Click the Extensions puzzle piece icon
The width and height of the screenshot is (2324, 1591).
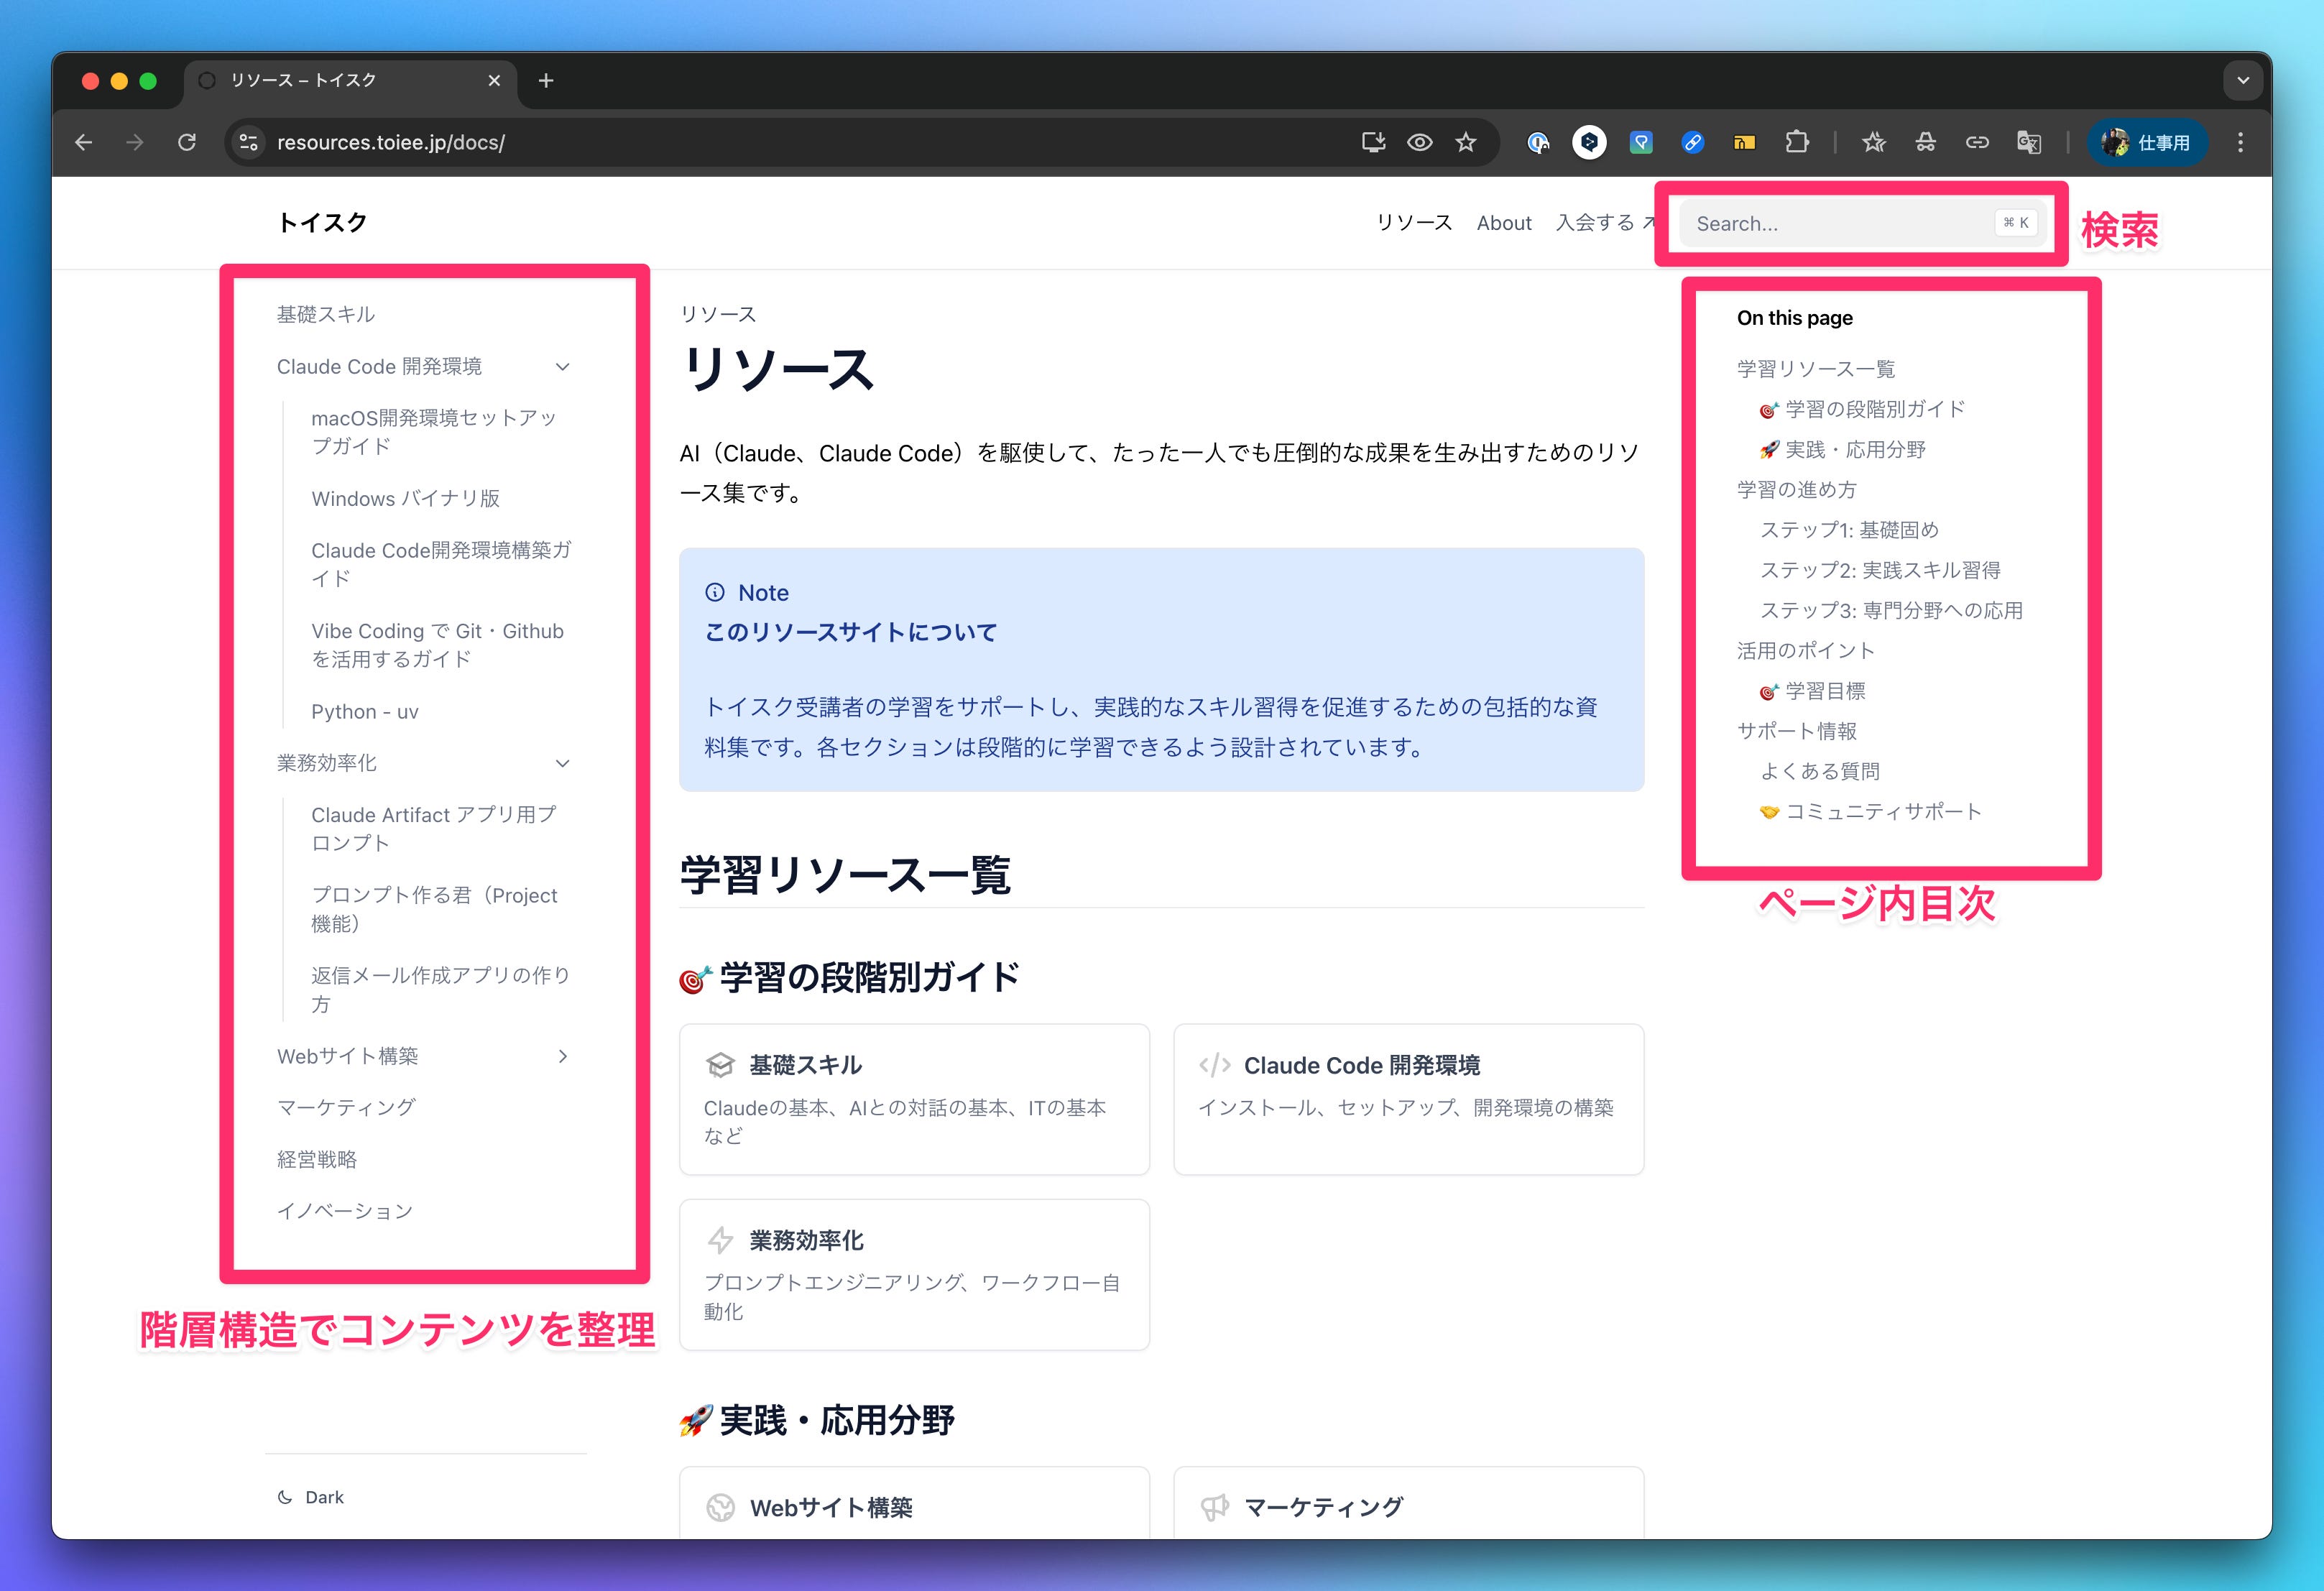(x=1796, y=143)
